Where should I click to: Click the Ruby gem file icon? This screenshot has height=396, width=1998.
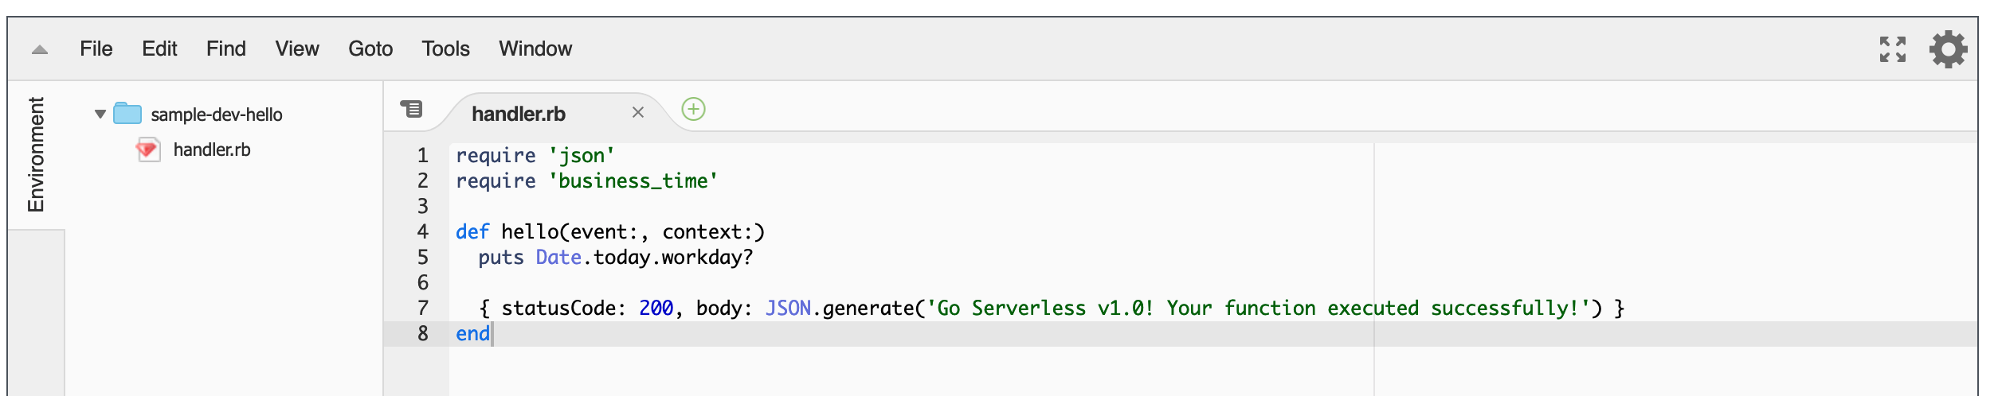pos(148,149)
